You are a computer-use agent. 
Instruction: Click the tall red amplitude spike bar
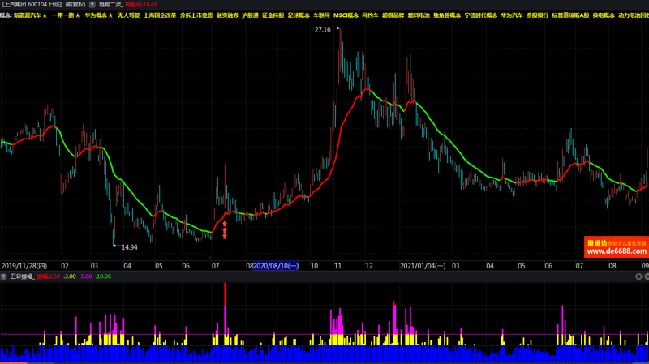tap(225, 294)
